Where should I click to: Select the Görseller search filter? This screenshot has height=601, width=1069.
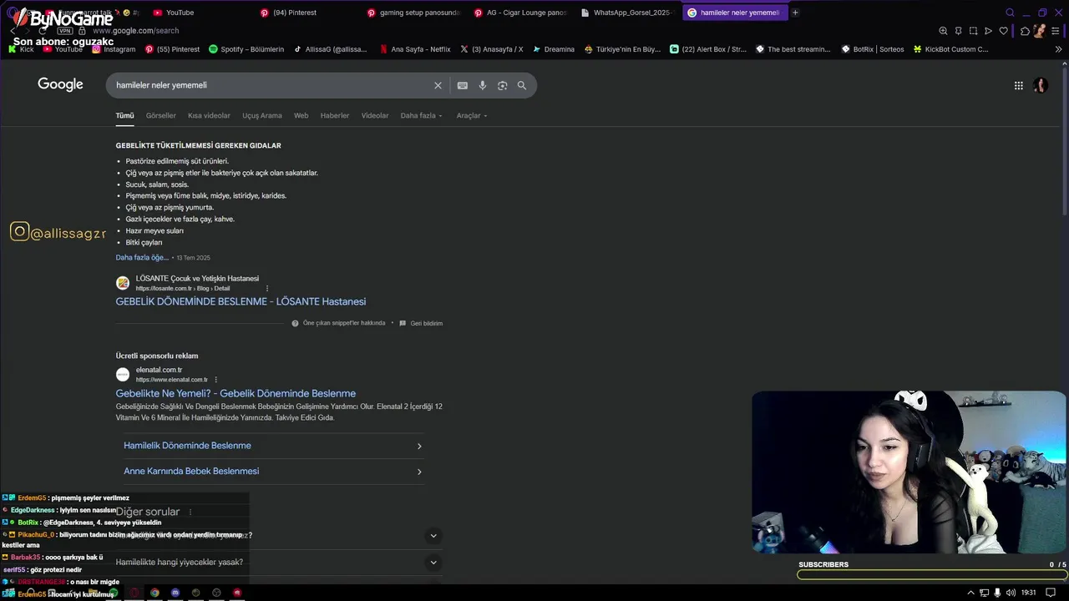(161, 115)
